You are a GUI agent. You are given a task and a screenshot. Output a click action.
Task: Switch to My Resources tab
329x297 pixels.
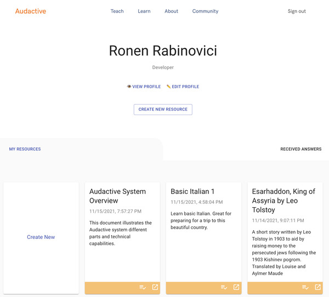(x=25, y=149)
